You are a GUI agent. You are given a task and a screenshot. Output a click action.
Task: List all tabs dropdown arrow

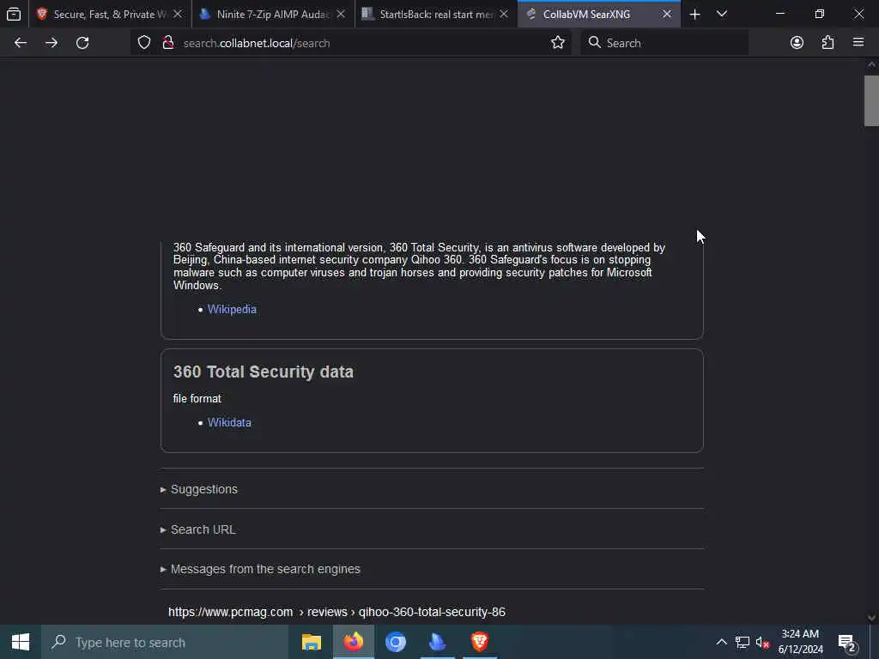pyautogui.click(x=722, y=14)
